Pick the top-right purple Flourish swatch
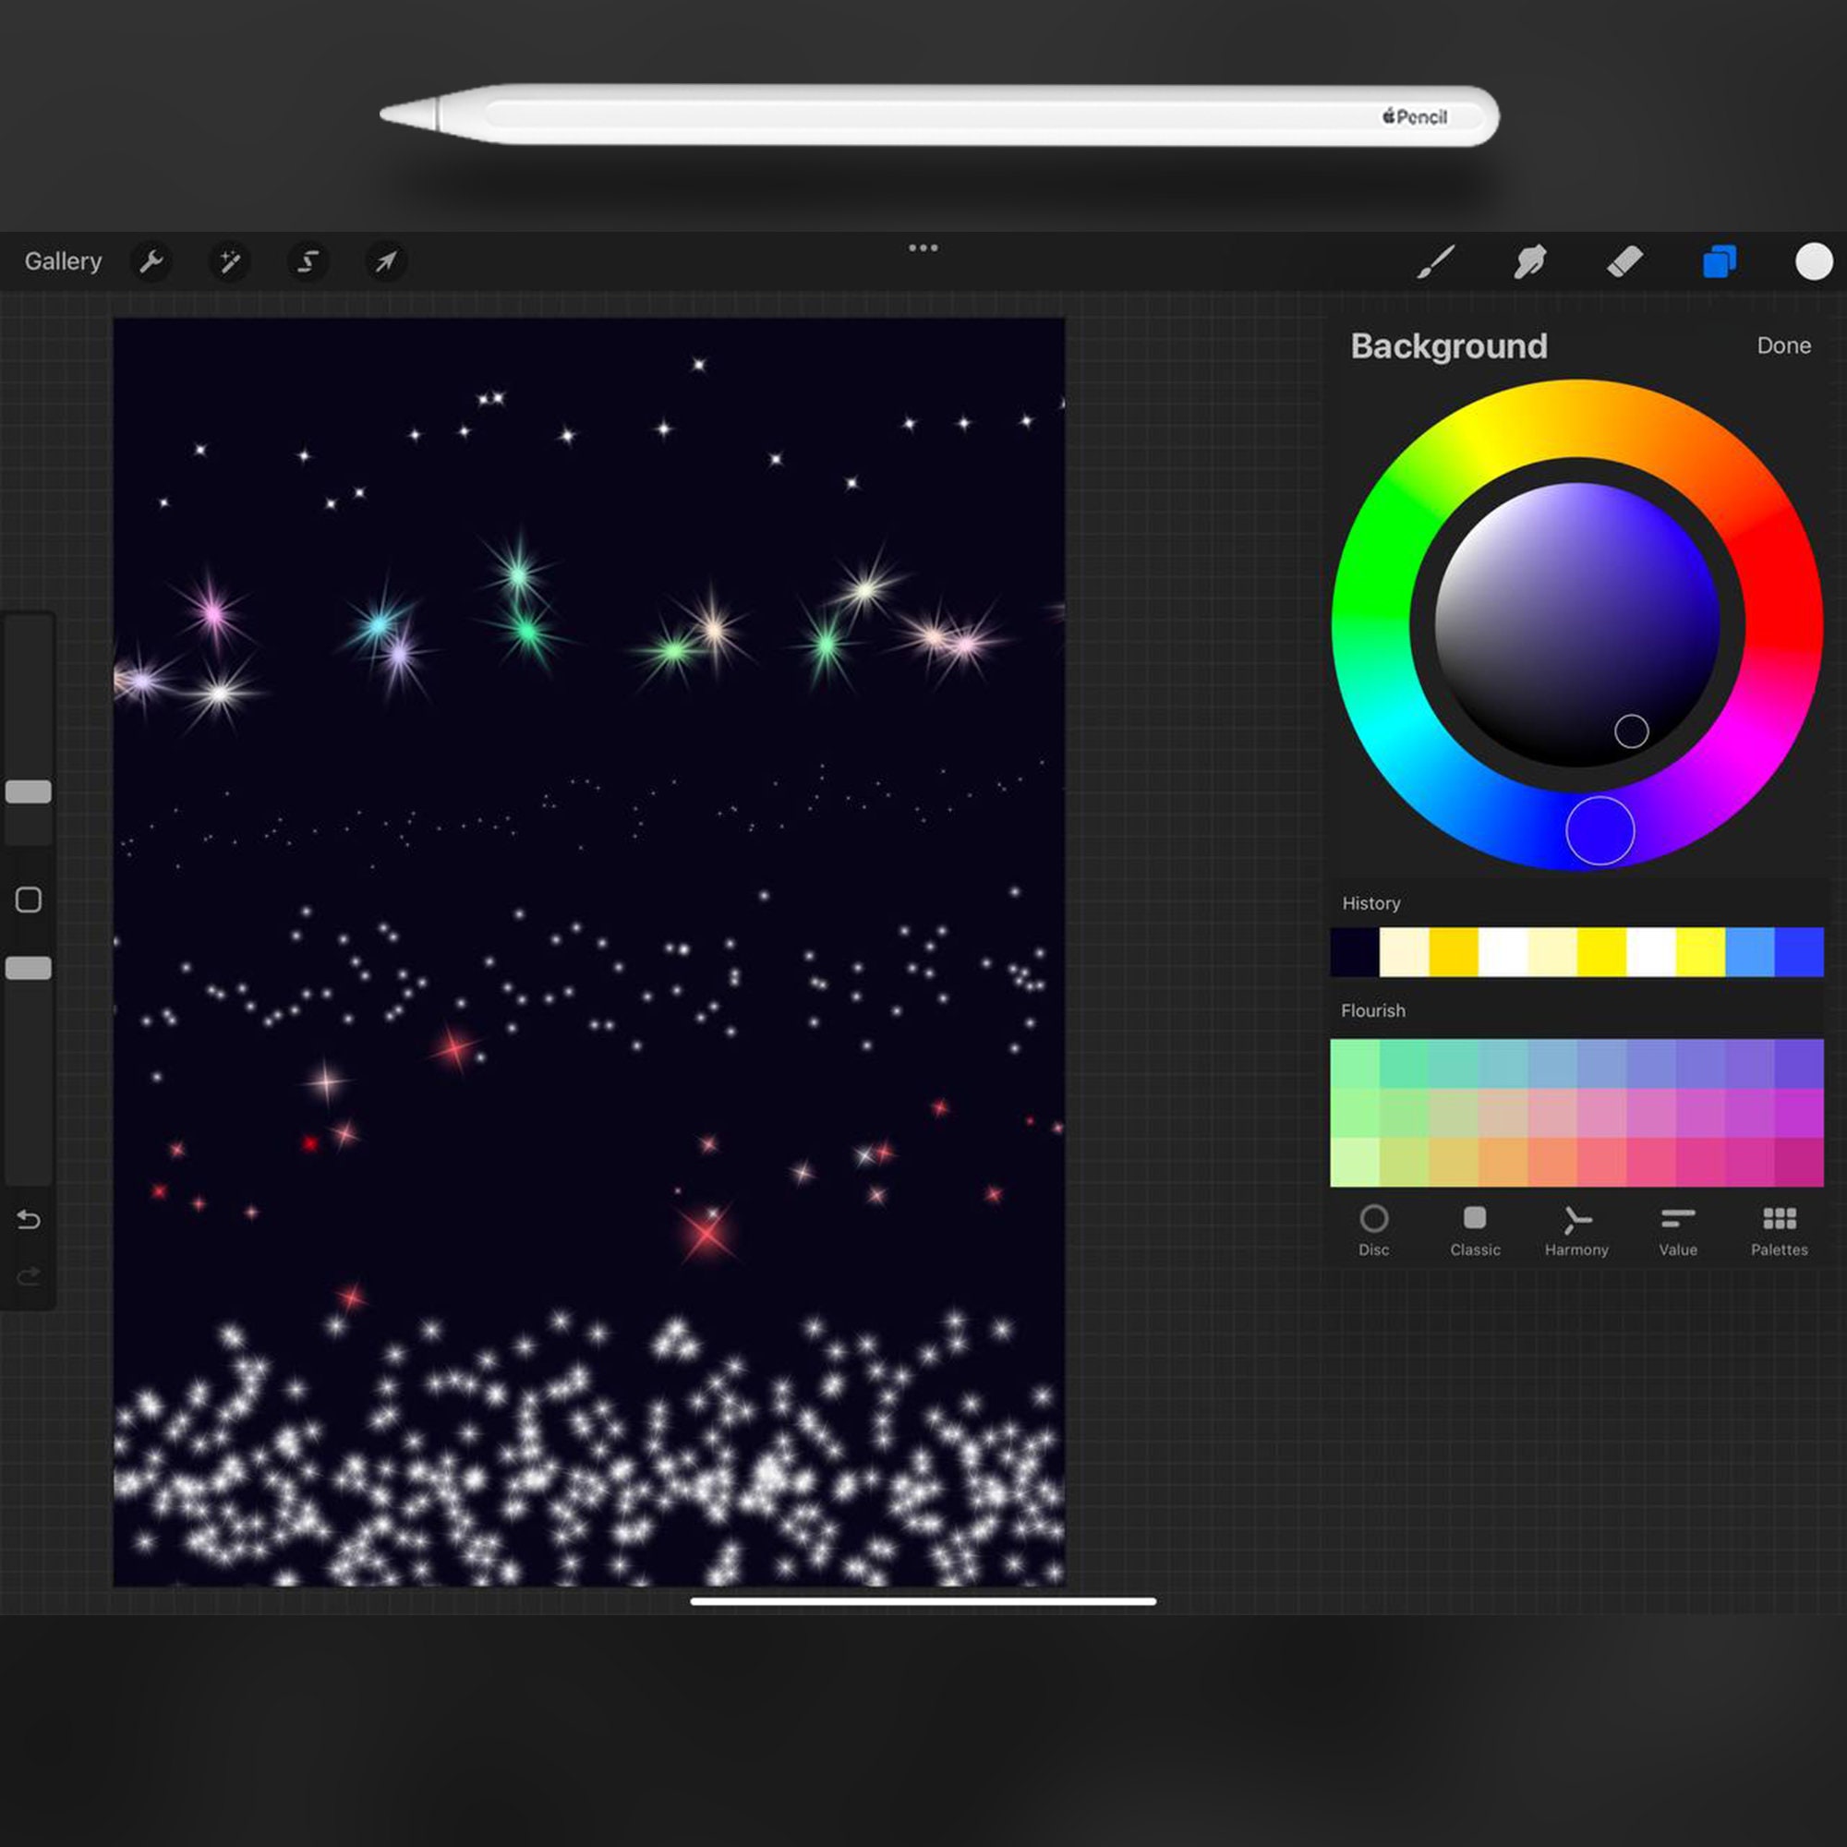The height and width of the screenshot is (1847, 1847). pos(1799,1063)
